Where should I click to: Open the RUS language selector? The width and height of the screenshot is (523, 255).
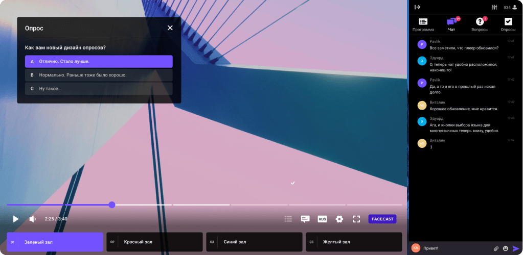coord(322,219)
